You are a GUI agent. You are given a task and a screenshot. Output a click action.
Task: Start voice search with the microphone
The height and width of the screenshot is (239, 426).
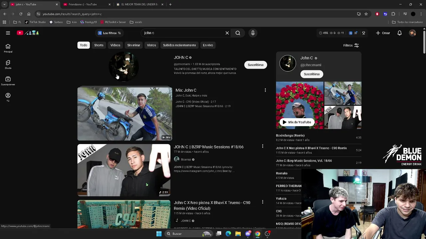click(253, 33)
